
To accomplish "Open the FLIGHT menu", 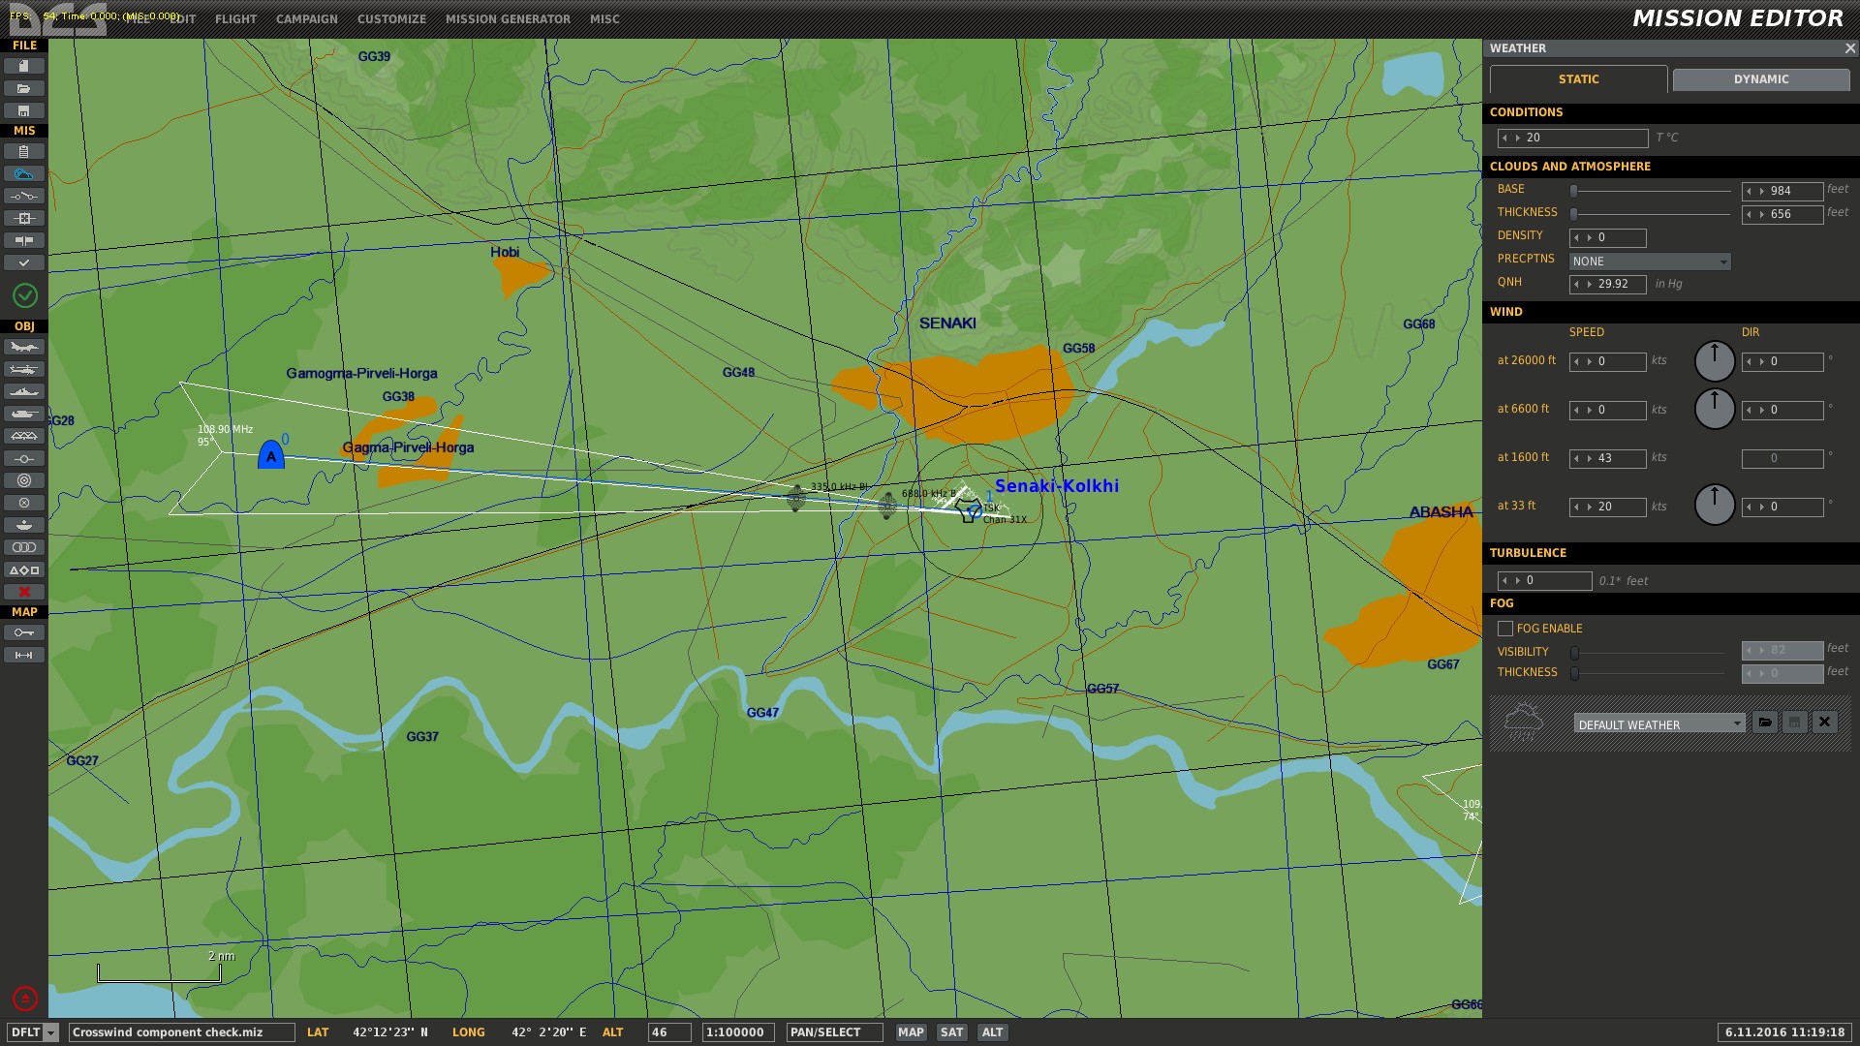I will (236, 19).
